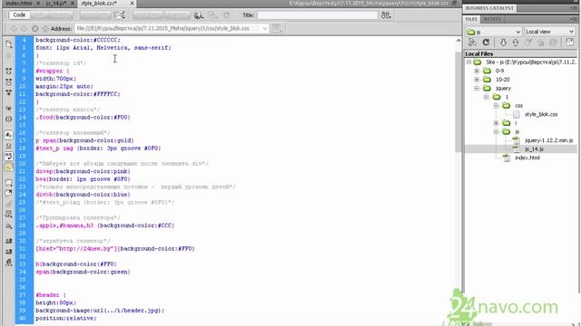Open the Address field dropdown arrow
581x326 pixels.
pyautogui.click(x=265, y=28)
